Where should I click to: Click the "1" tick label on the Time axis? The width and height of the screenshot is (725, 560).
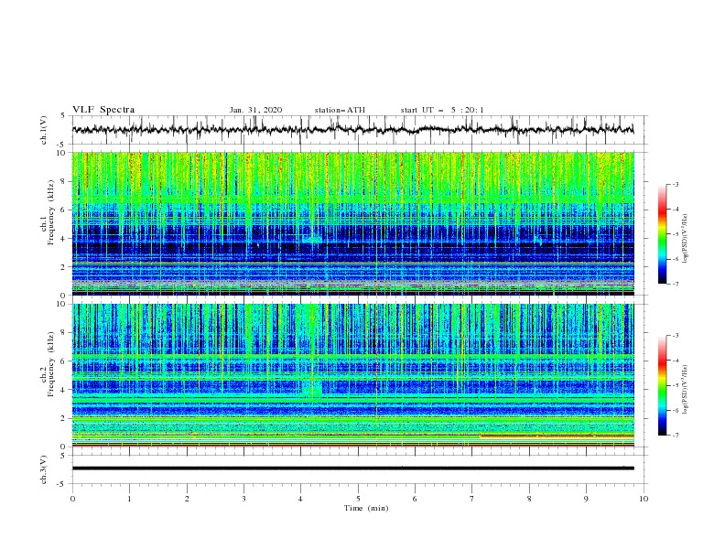[129, 499]
